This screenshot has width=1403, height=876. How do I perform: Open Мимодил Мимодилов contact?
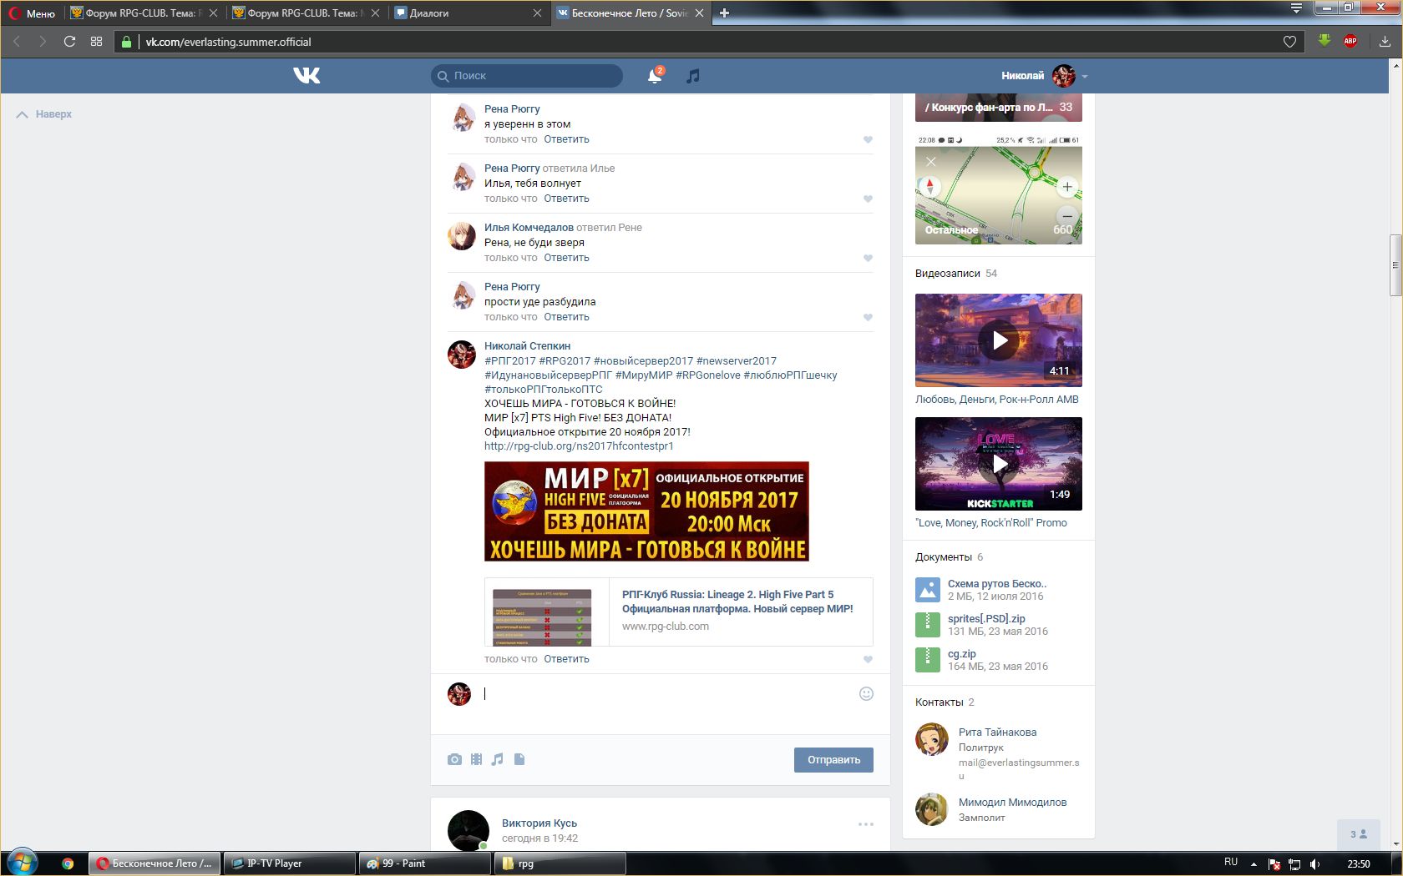pos(1012,803)
